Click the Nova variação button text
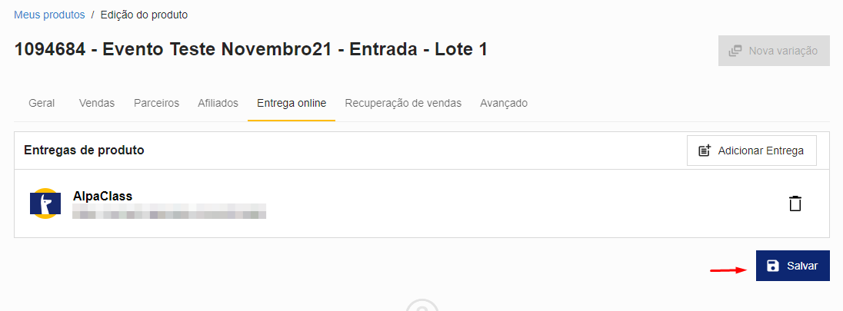This screenshot has width=843, height=311. pos(783,51)
